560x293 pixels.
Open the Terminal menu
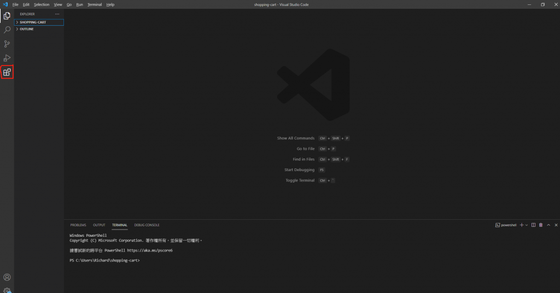[94, 4]
